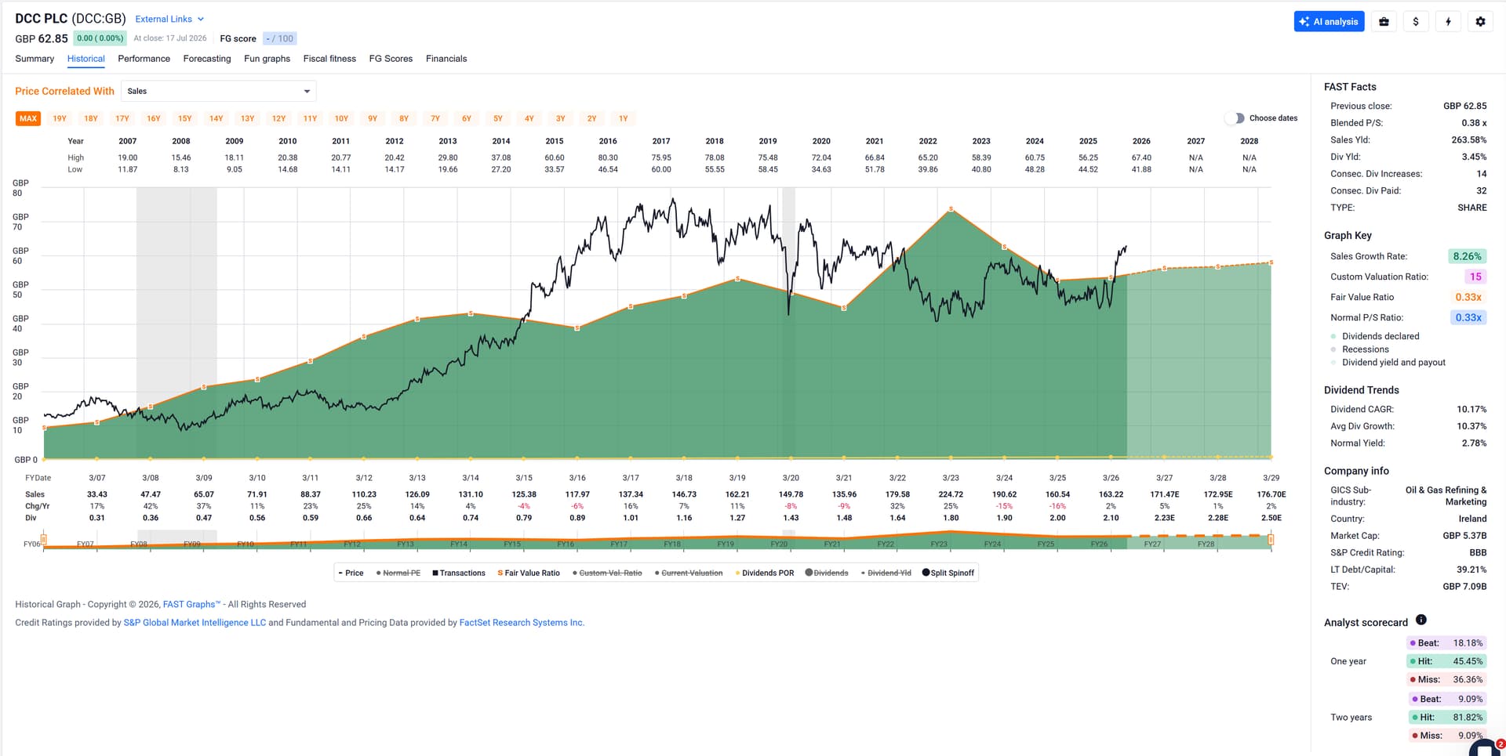Select the MAX time range button
This screenshot has height=756, width=1506.
click(x=28, y=118)
